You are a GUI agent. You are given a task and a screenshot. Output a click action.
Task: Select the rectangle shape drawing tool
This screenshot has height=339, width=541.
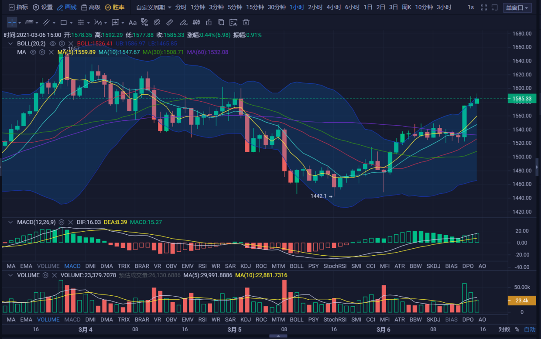coord(64,22)
